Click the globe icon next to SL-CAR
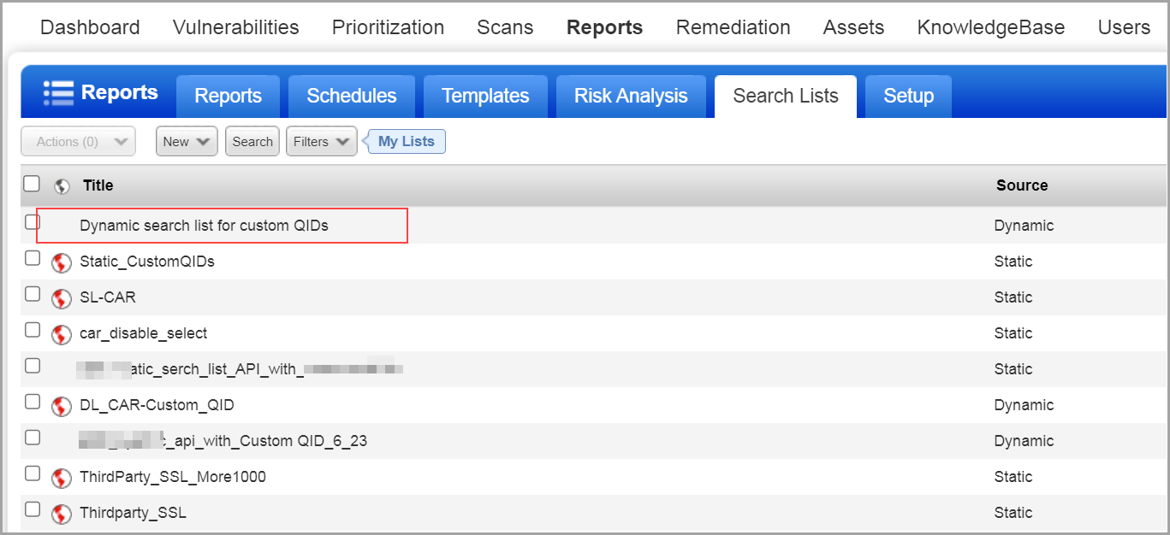The image size is (1170, 535). pos(61,298)
